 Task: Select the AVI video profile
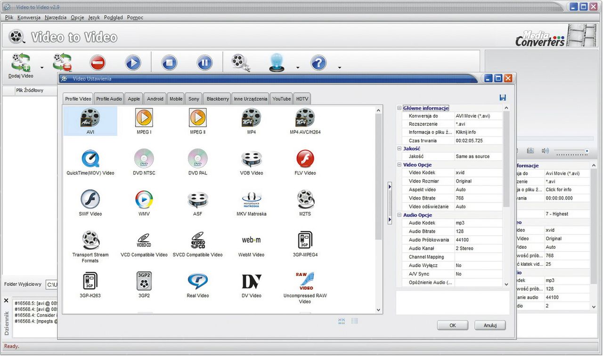pos(90,121)
